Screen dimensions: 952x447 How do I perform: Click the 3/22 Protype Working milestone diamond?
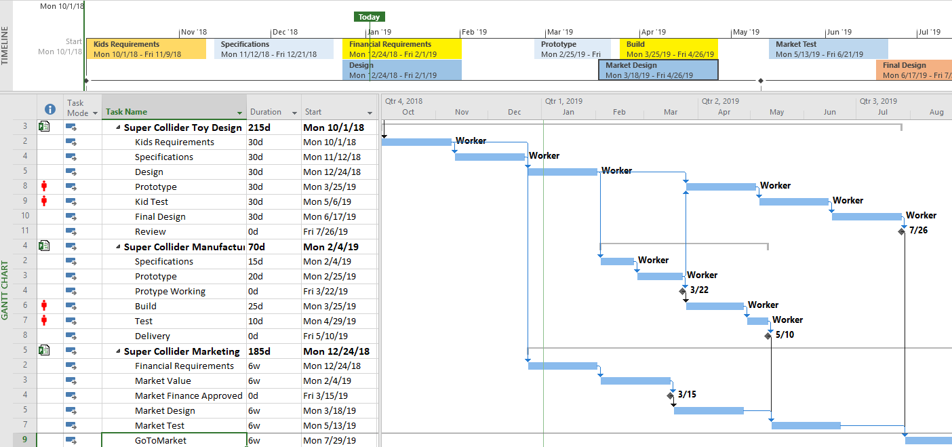click(683, 291)
